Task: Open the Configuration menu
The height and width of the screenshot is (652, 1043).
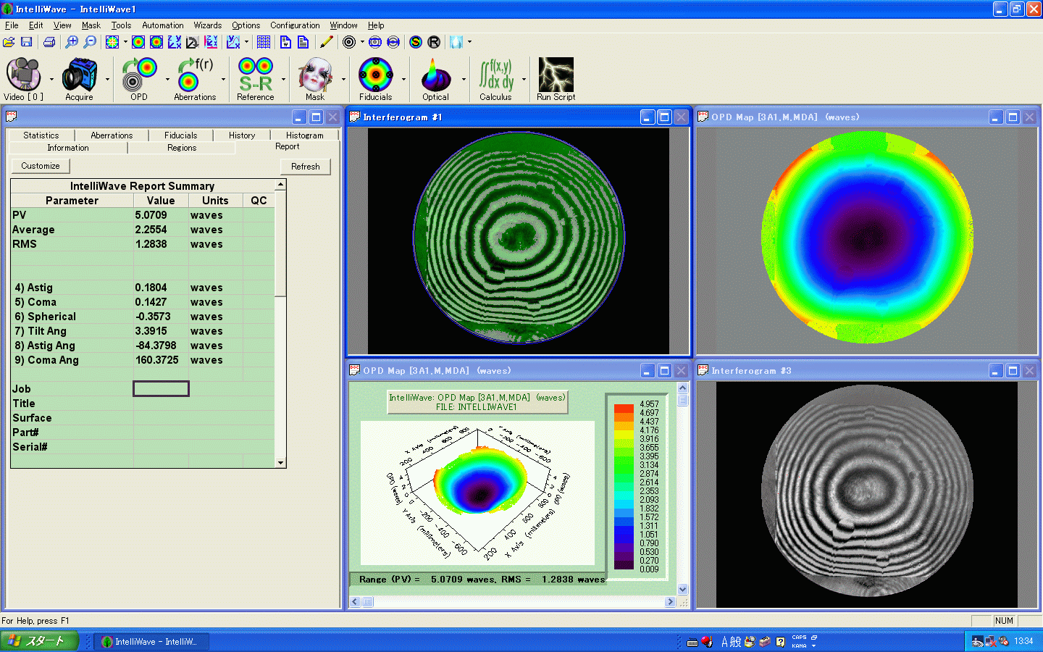Action: [x=295, y=25]
